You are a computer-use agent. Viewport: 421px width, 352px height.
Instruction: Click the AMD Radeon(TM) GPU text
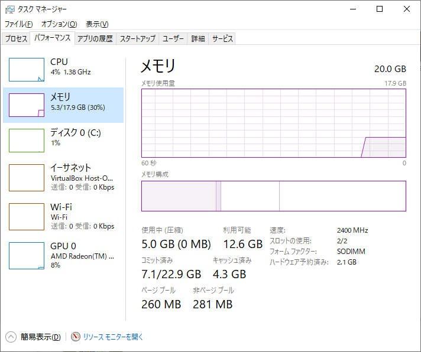coord(82,256)
